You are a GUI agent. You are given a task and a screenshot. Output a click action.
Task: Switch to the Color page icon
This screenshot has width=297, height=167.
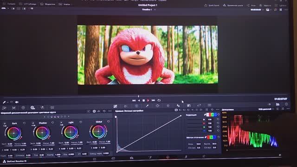pos(168,157)
